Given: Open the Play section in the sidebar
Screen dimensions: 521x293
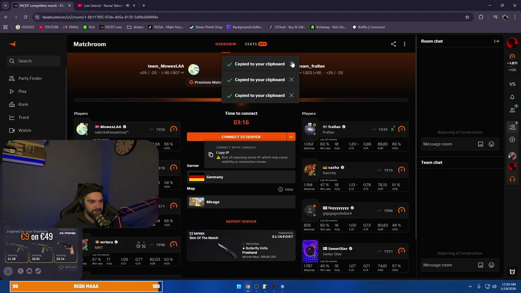Looking at the screenshot, I should (22, 91).
